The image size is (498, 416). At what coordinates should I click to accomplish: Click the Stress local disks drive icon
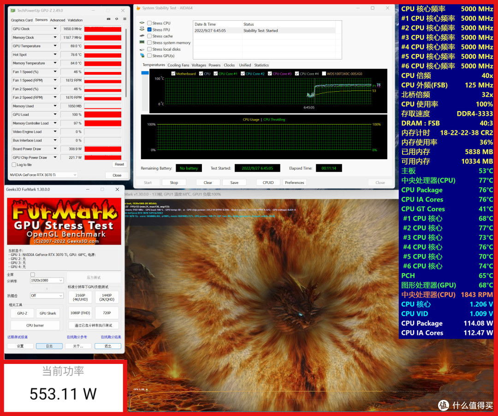click(x=142, y=49)
